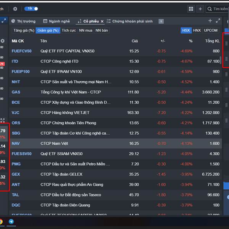Image resolution: width=229 pixels, height=229 pixels.
Task: Open stock code ORS
Action: point(16,123)
